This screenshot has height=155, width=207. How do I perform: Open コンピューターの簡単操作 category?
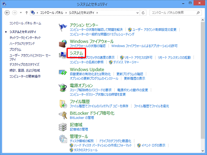[x=25, y=76]
